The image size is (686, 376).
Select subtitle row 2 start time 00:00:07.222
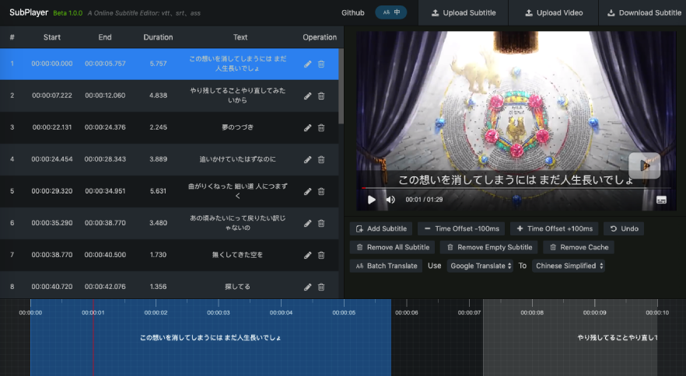[x=52, y=96]
